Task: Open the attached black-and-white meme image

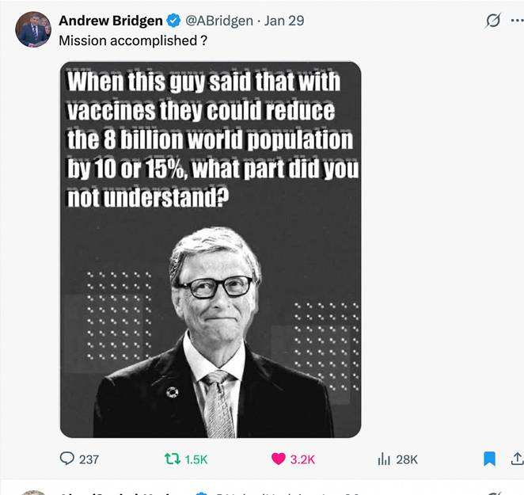Action: tap(211, 249)
